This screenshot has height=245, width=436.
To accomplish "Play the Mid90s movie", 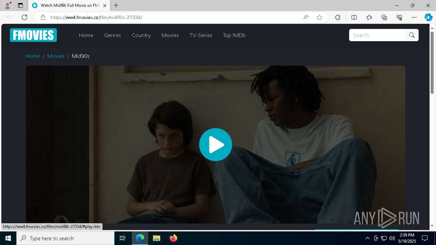I will pyautogui.click(x=216, y=145).
